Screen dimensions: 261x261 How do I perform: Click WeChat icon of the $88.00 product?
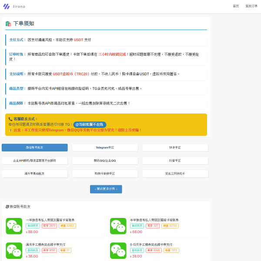tap(14, 226)
